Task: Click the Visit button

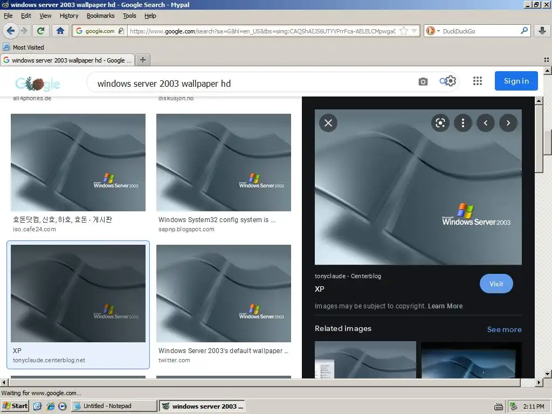Action: [x=496, y=284]
